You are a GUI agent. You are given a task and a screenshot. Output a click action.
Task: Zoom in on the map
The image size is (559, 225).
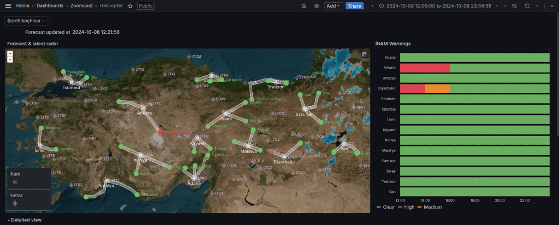[x=10, y=53]
